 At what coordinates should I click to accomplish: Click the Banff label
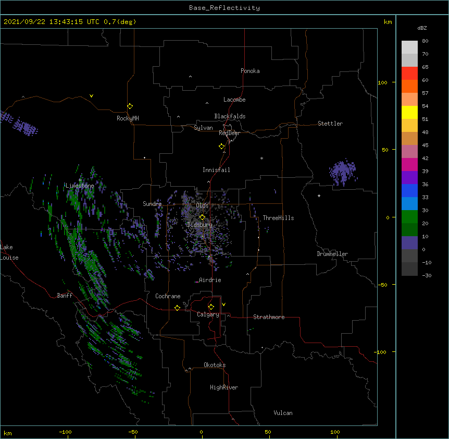click(x=65, y=296)
